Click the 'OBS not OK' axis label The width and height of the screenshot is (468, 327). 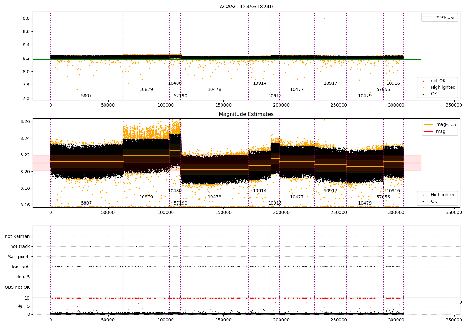[17, 287]
